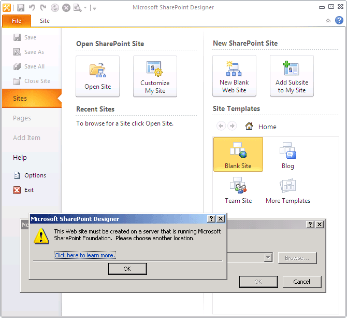Select the Sites backstage tab
Screen dimensions: 347x318
pos(32,99)
